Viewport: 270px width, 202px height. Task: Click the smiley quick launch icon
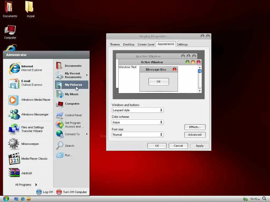(x=28, y=199)
